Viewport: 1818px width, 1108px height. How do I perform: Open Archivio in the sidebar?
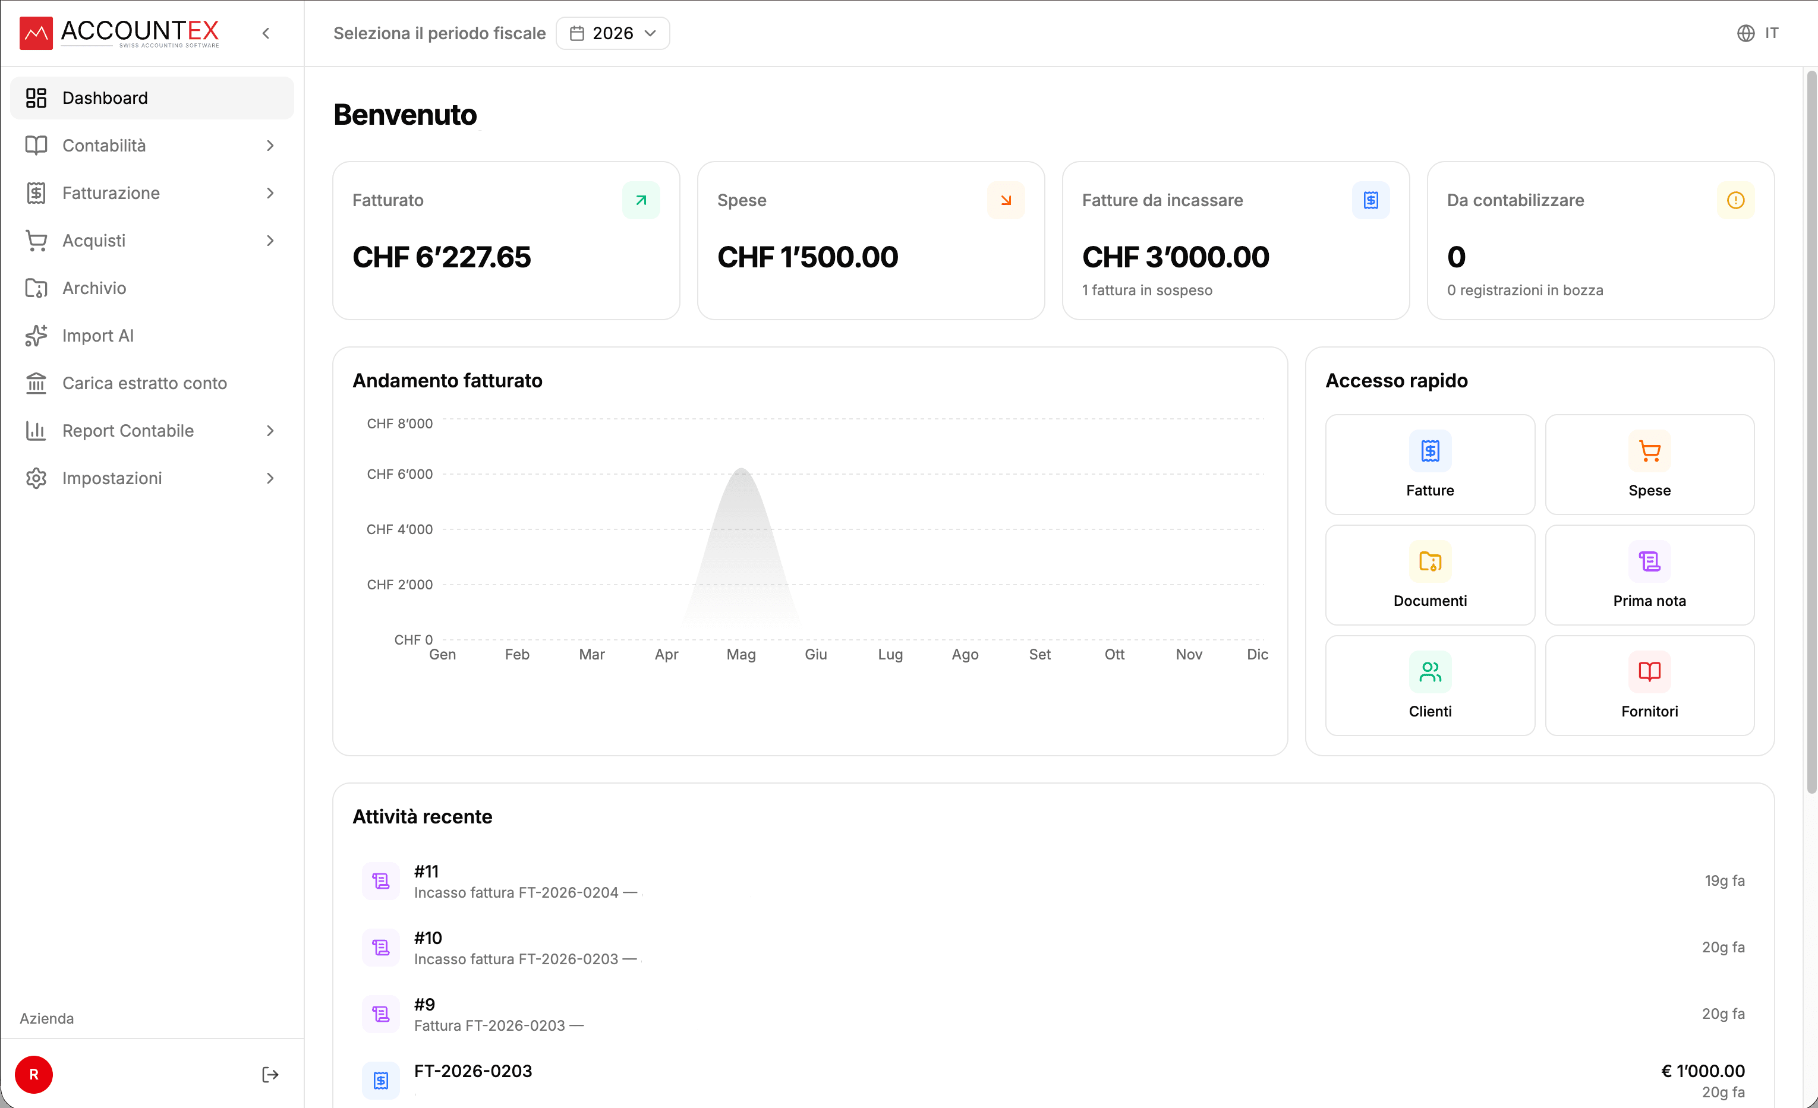[152, 288]
